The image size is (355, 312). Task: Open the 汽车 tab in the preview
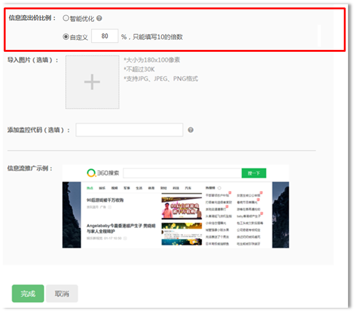tap(188, 188)
